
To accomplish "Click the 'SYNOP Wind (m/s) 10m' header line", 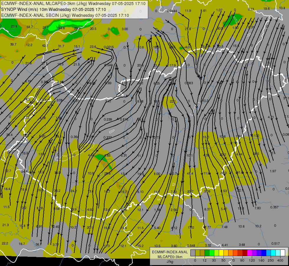I will (25, 9).
